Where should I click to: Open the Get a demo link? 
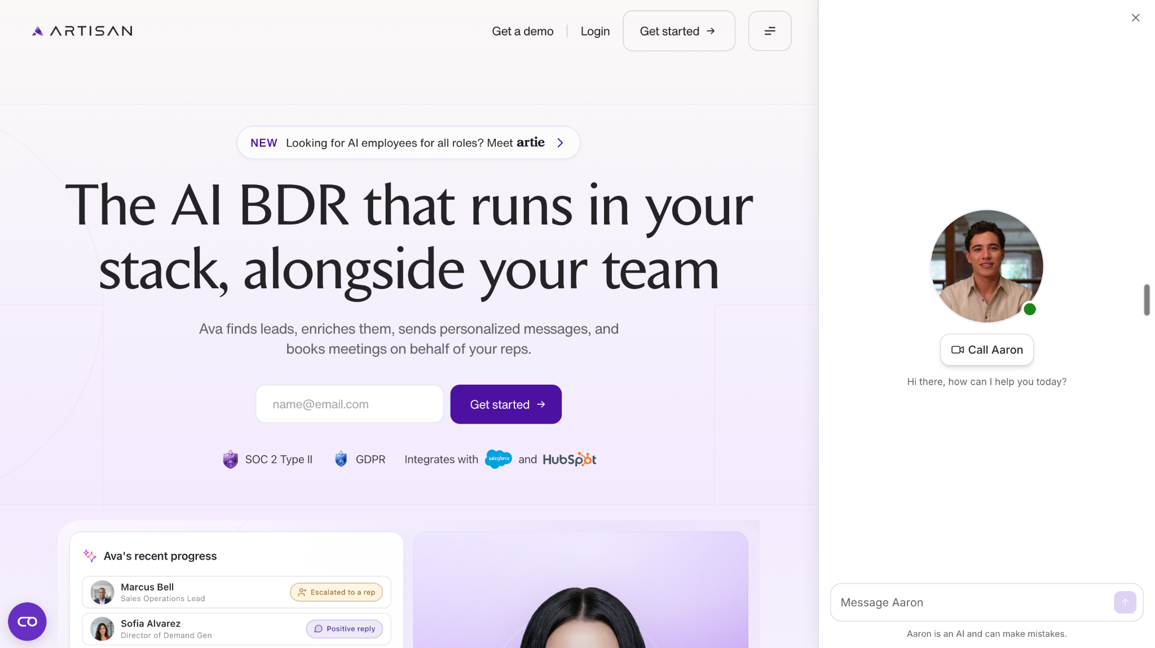pyautogui.click(x=522, y=31)
